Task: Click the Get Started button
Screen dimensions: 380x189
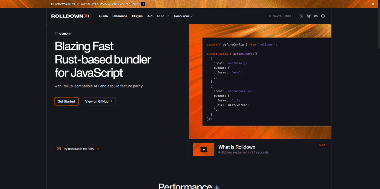Action: tap(66, 101)
